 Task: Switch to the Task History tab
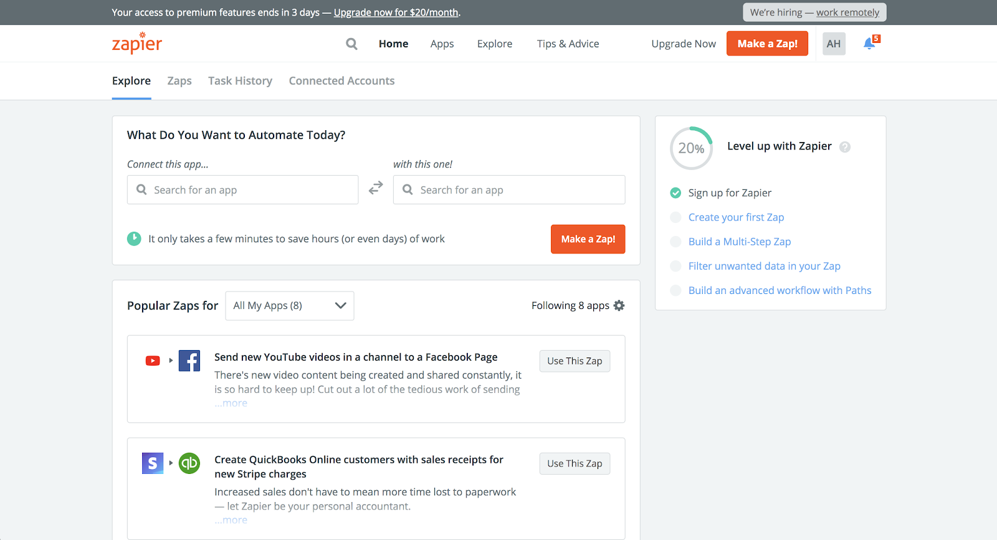240,81
